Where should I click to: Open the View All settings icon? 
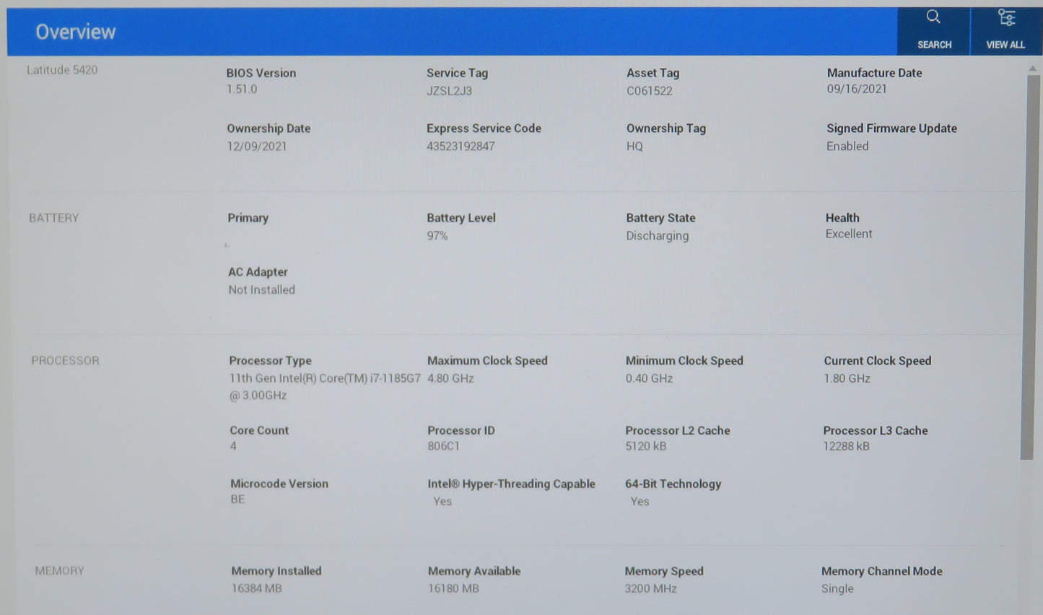(1005, 17)
